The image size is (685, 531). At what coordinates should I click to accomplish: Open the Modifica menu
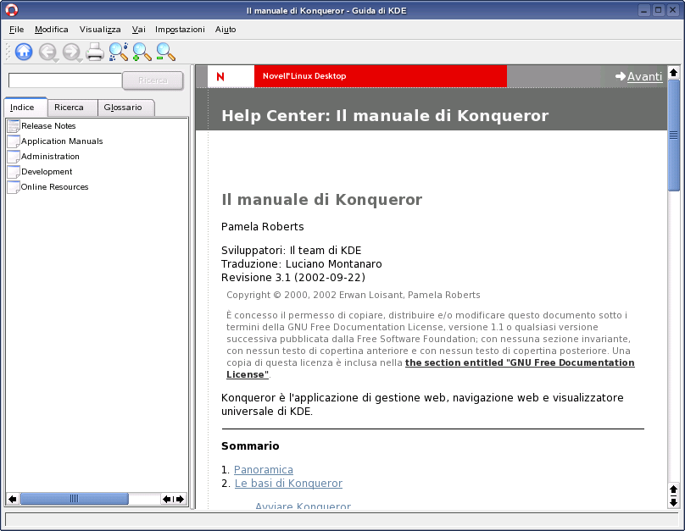[x=52, y=30]
